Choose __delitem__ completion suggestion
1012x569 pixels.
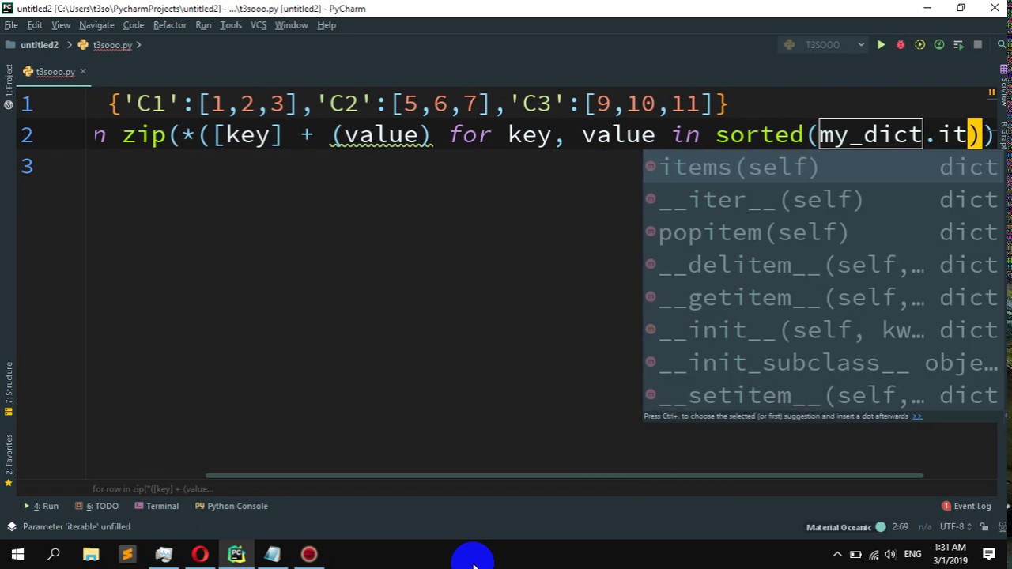coord(822,265)
